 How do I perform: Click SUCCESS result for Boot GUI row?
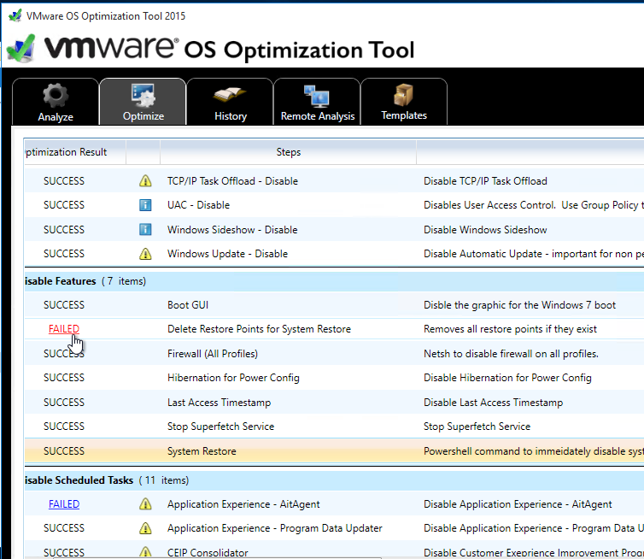pyautogui.click(x=64, y=305)
